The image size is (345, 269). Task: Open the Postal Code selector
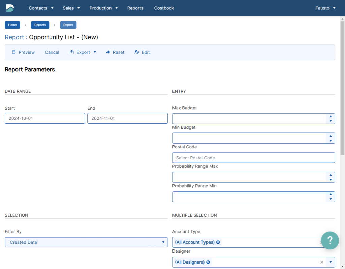tap(253, 158)
